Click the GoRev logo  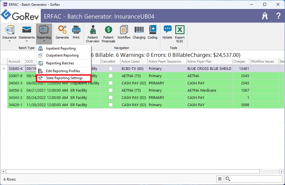[x=20, y=15]
